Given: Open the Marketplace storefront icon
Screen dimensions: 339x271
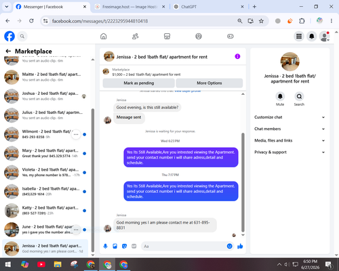Looking at the screenshot, I should pyautogui.click(x=167, y=36).
